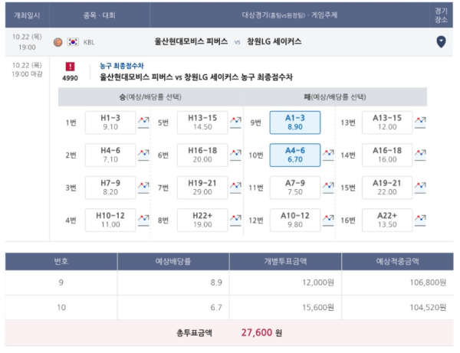
Task: Select the A7~9 7.50 odds box
Action: point(295,188)
